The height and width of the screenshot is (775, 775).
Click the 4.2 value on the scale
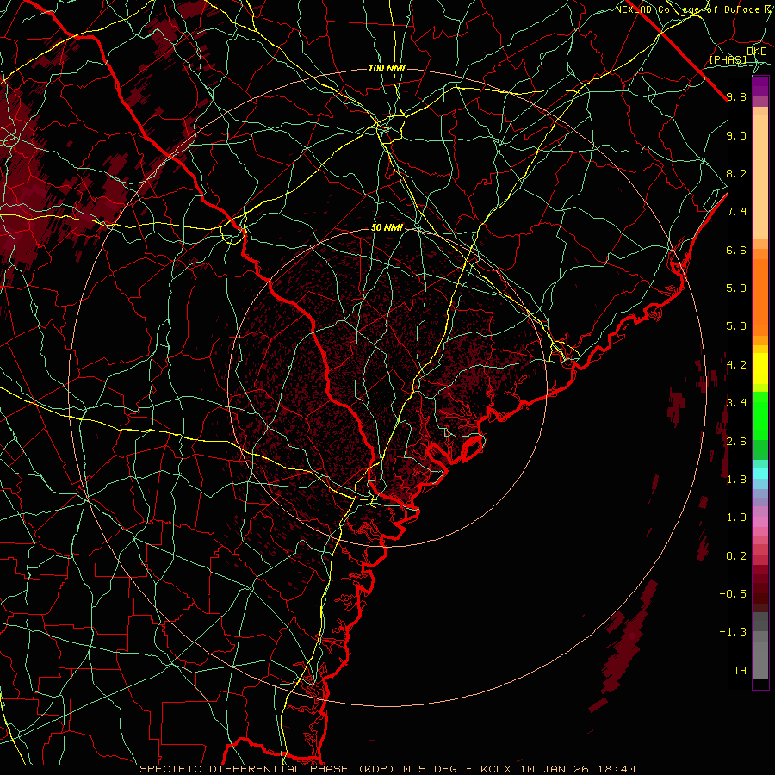[736, 365]
